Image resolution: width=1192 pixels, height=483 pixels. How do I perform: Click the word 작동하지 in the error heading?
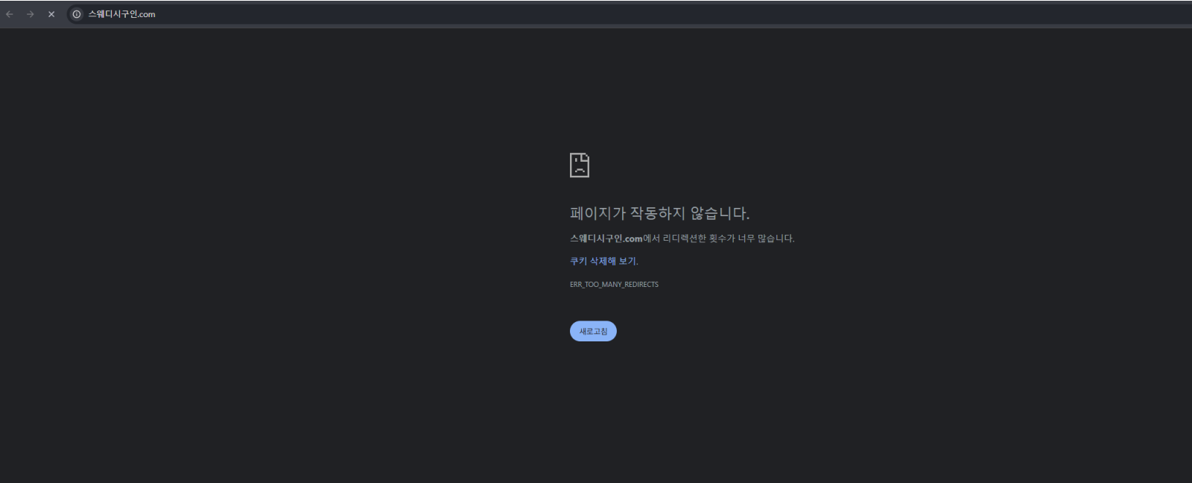(x=657, y=213)
